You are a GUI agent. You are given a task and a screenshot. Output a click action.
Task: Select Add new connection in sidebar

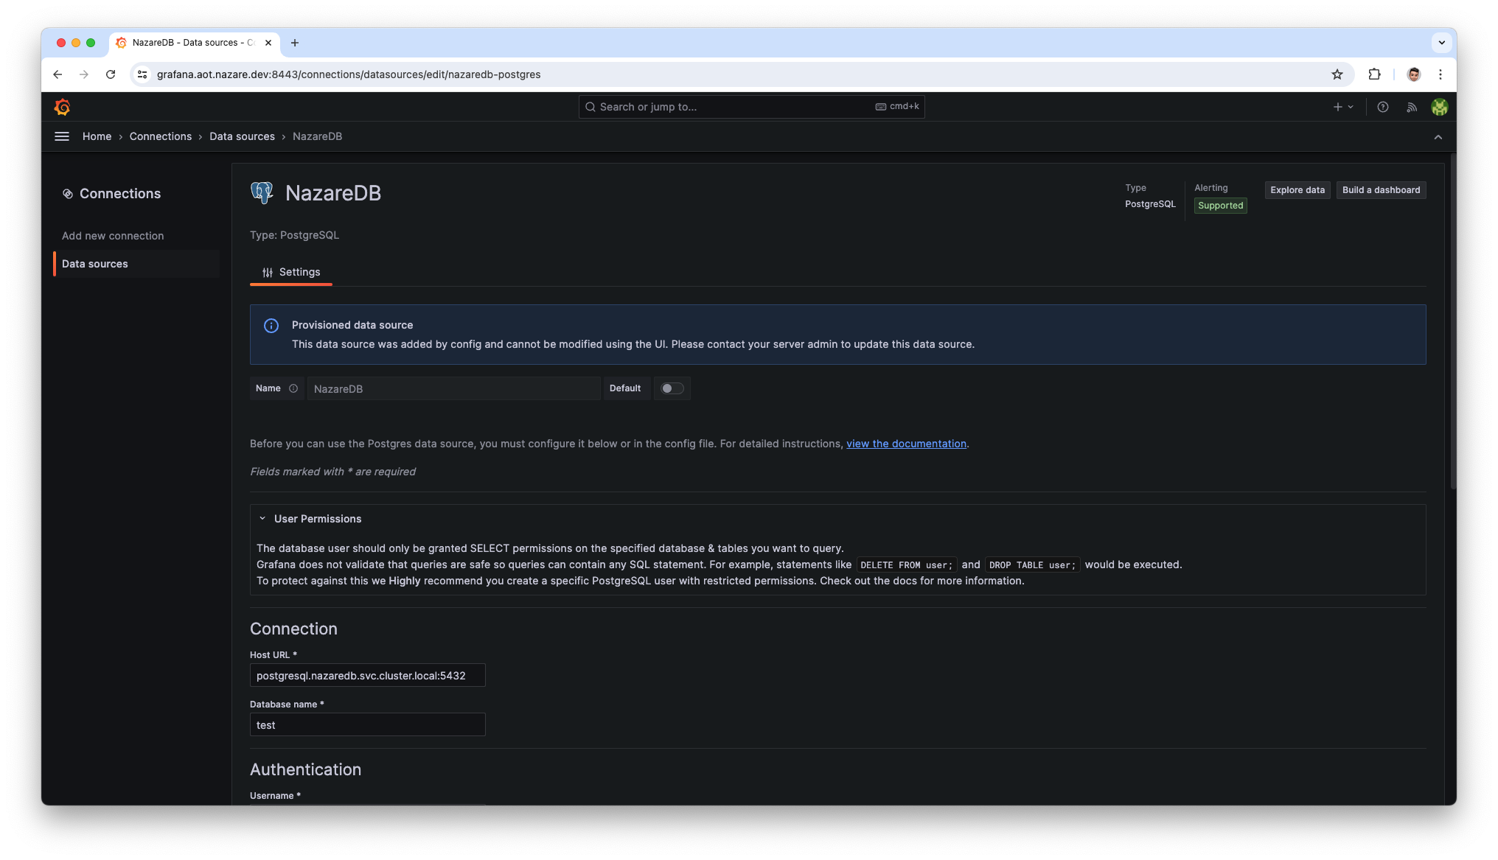[113, 236]
